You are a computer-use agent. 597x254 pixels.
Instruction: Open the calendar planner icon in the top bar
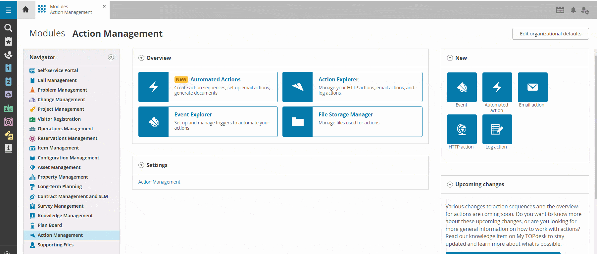click(560, 10)
